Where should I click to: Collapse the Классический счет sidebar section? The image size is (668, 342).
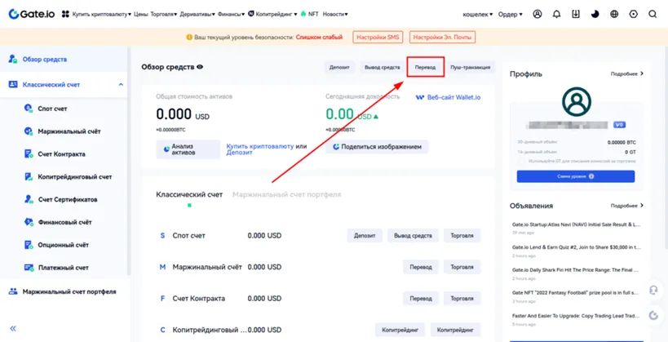pos(121,85)
